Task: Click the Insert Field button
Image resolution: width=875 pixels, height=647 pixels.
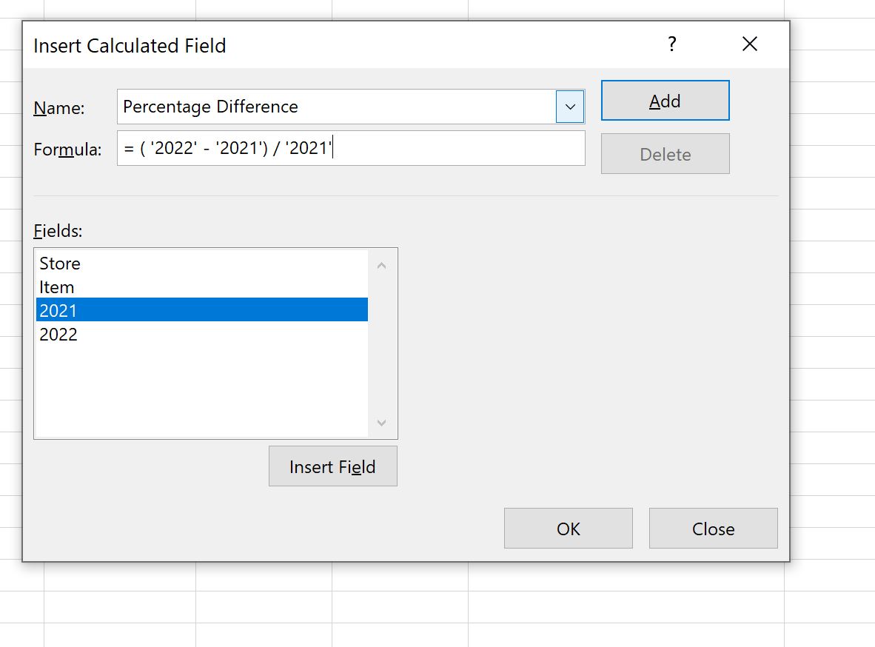Action: pyautogui.click(x=332, y=466)
